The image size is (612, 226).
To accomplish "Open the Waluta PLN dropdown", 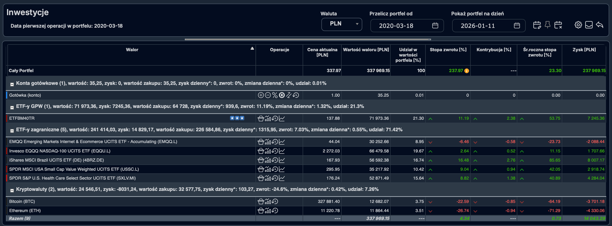I will [x=342, y=24].
